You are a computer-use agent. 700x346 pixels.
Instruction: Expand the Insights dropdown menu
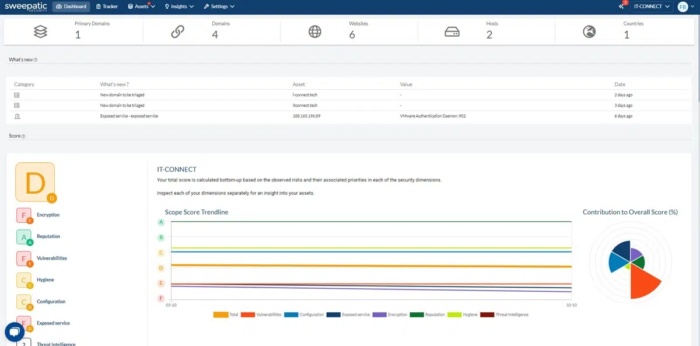(179, 7)
